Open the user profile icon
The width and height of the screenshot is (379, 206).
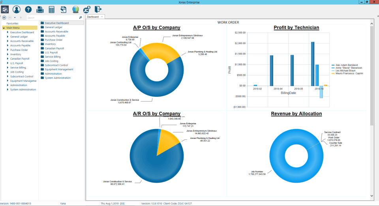tap(17, 9)
